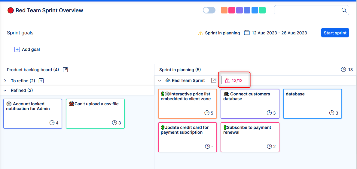Toggle the switch in the top header

[209, 10]
